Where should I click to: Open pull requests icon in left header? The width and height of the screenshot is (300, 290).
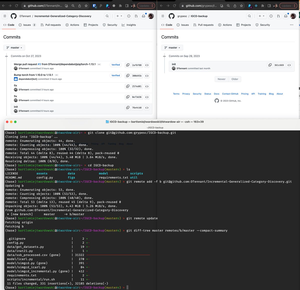tap(136, 16)
